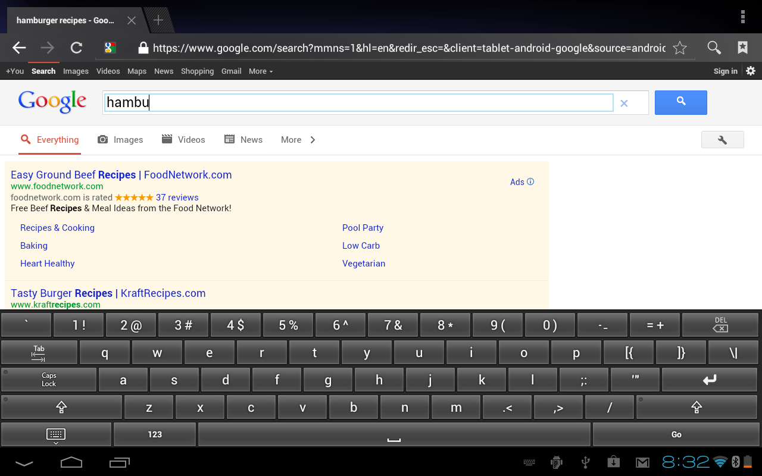Viewport: 762px width, 476px height.
Task: Switch to Videos search tab
Action: [x=183, y=140]
